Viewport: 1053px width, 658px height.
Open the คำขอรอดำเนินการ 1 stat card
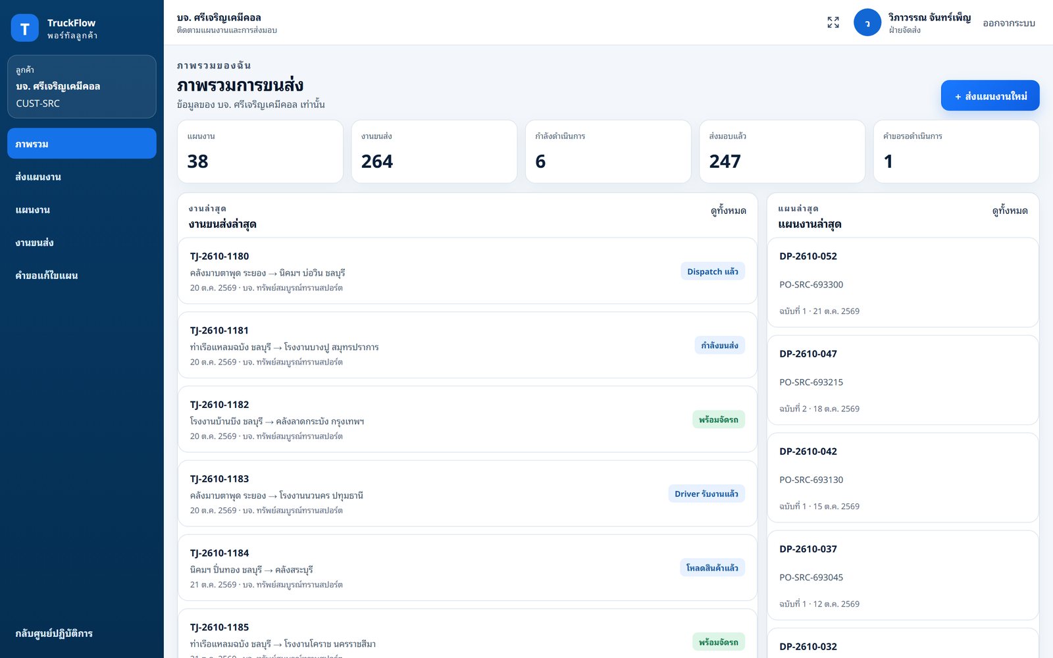click(x=956, y=151)
